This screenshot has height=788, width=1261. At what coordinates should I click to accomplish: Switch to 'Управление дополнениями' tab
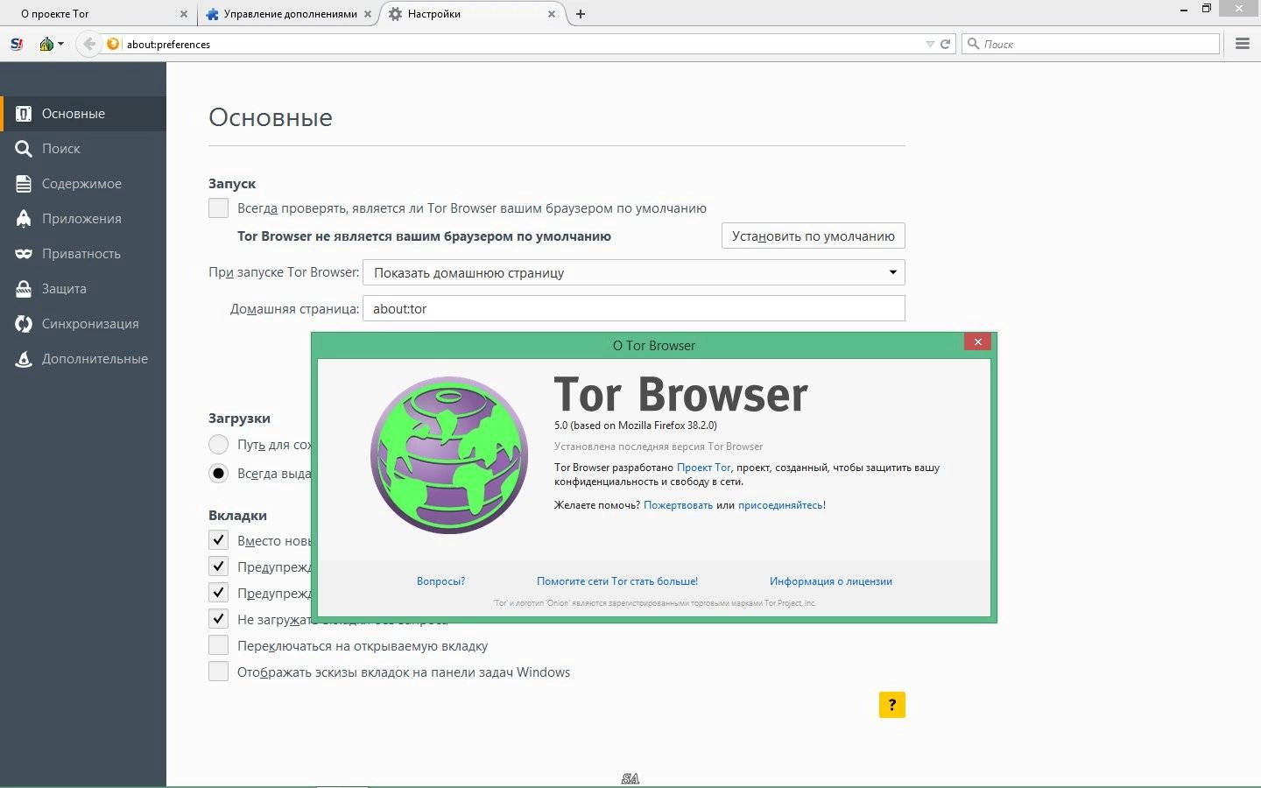289,14
